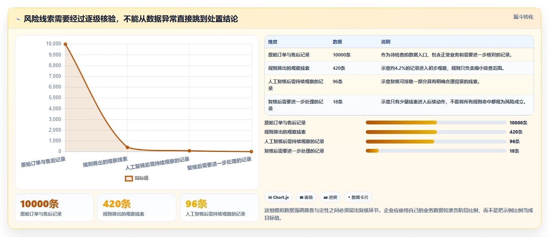
Task: Click the footnote paragraph starting 这组模拟数据
Action: pyautogui.click(x=399, y=214)
